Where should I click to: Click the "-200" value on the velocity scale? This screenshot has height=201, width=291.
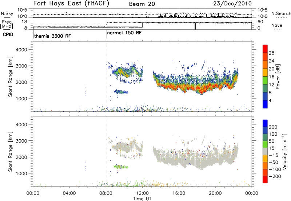275,176
